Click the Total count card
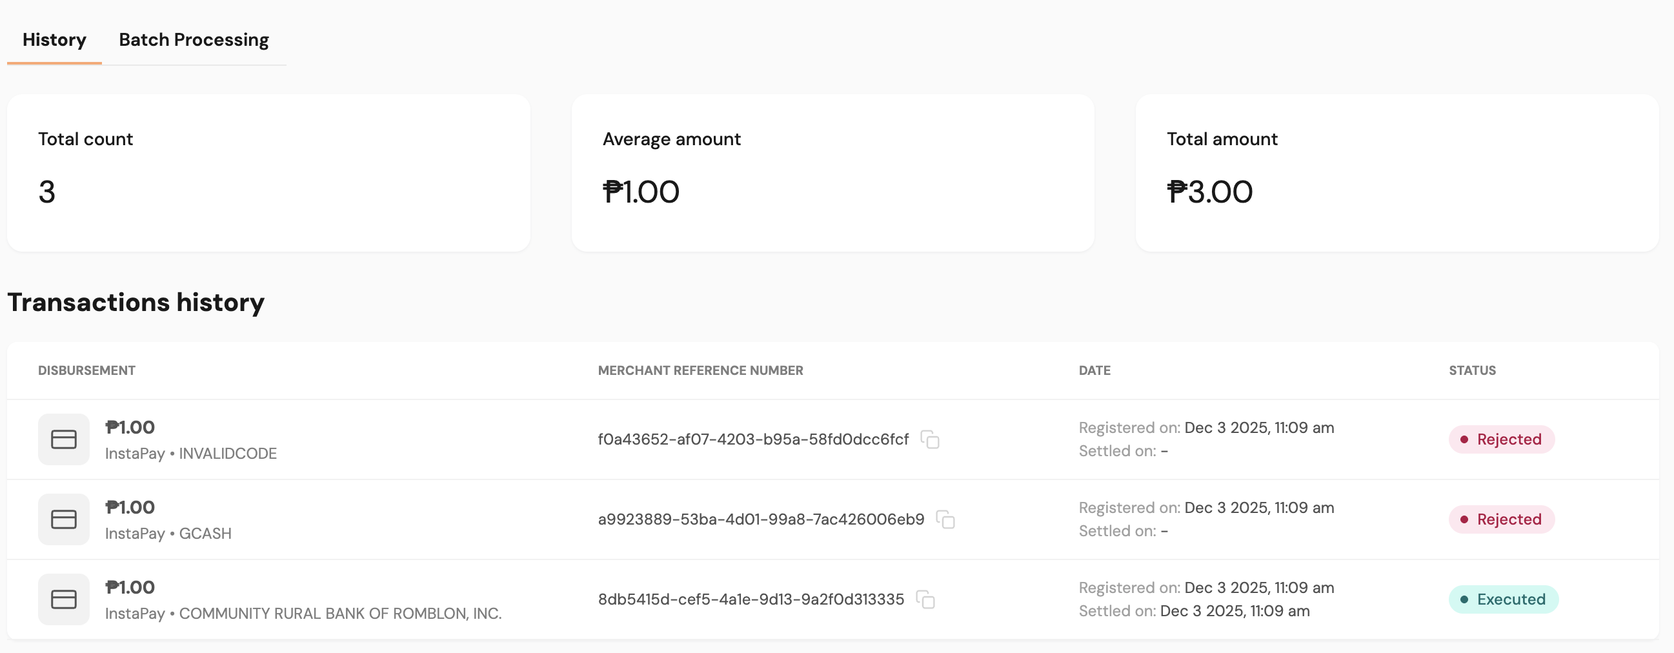The width and height of the screenshot is (1674, 653). pyautogui.click(x=268, y=173)
